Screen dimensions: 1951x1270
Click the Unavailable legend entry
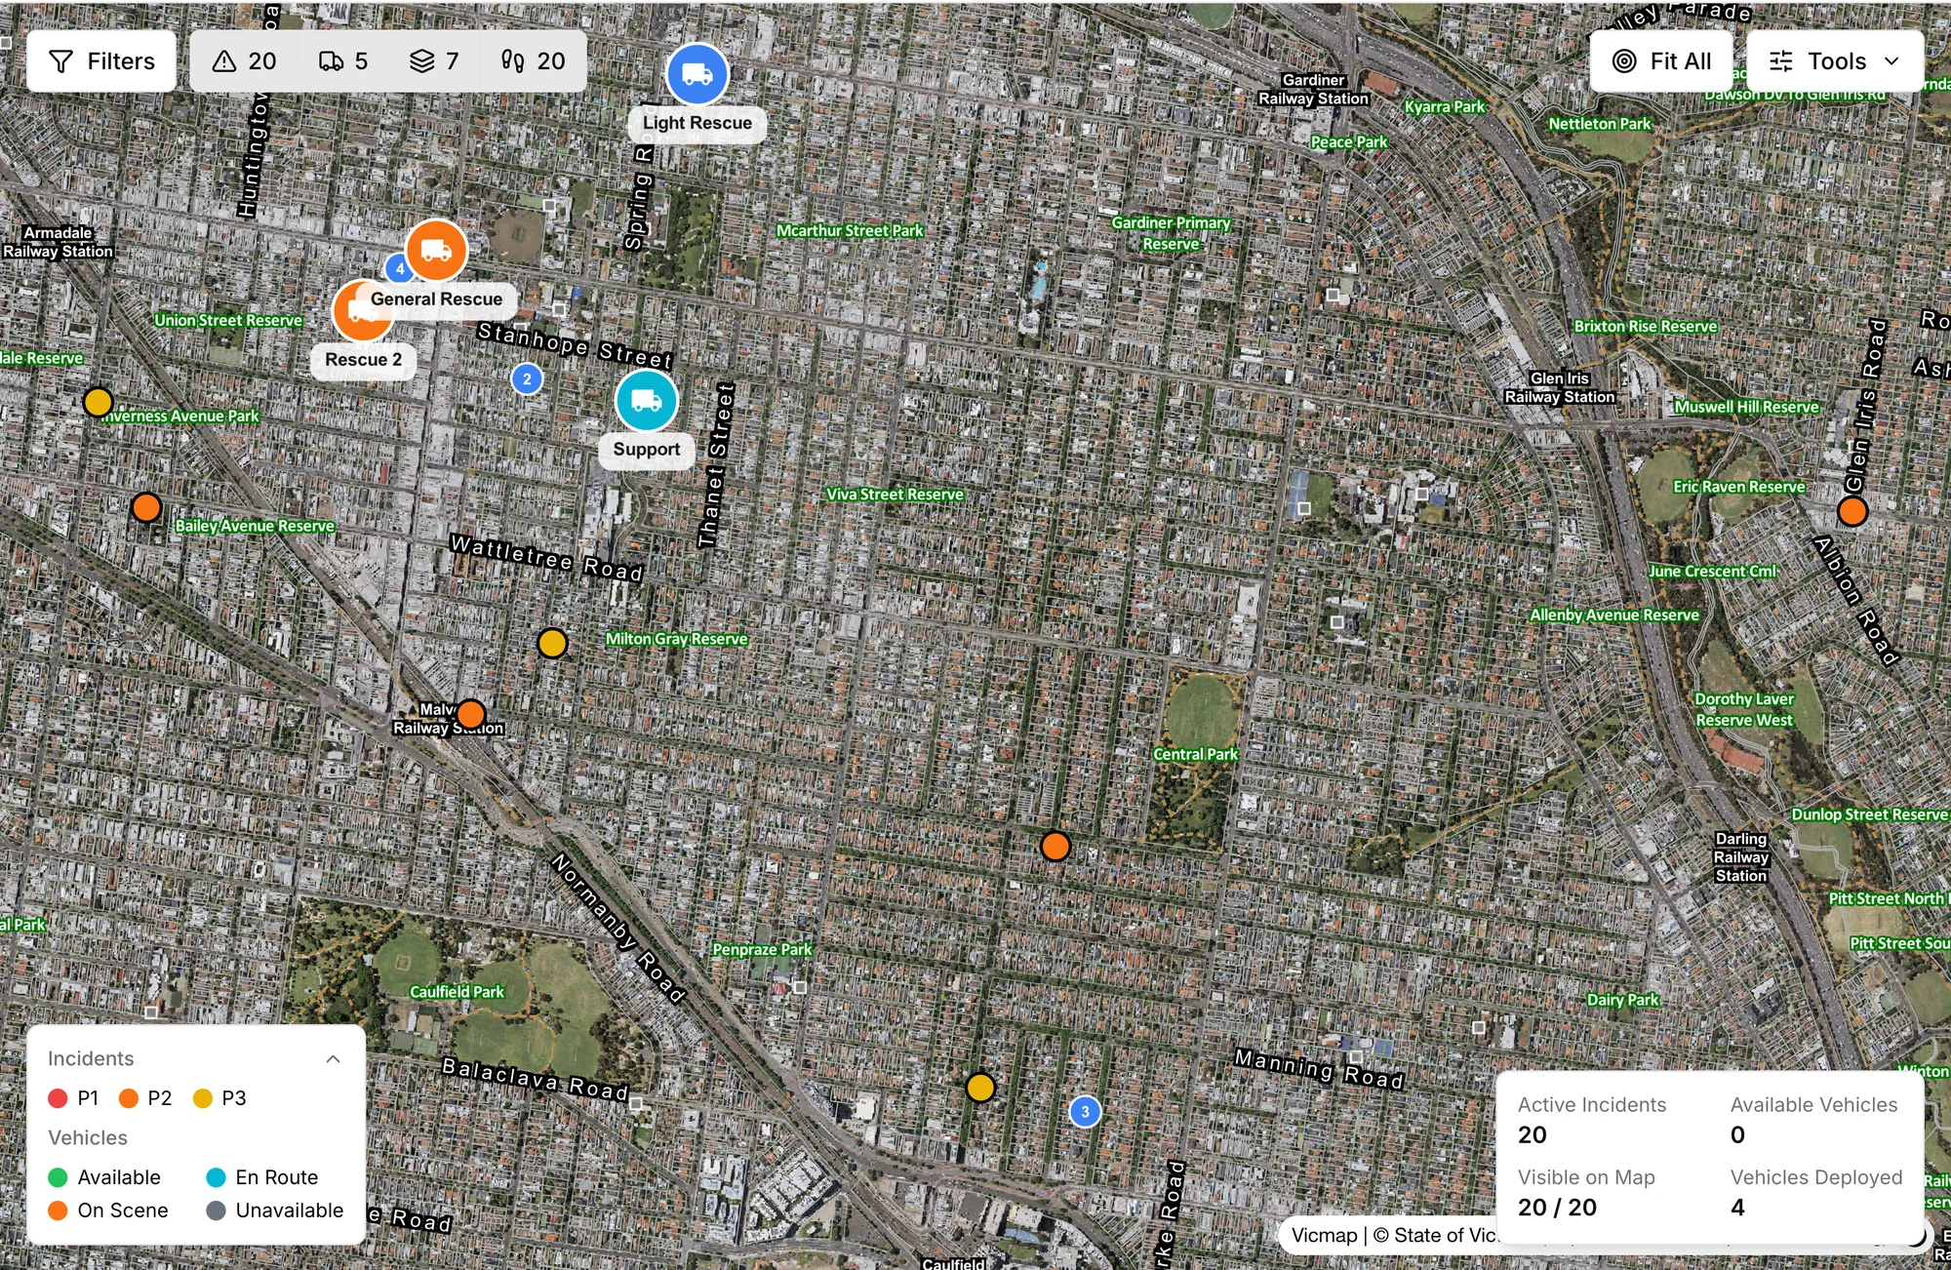(x=275, y=1210)
